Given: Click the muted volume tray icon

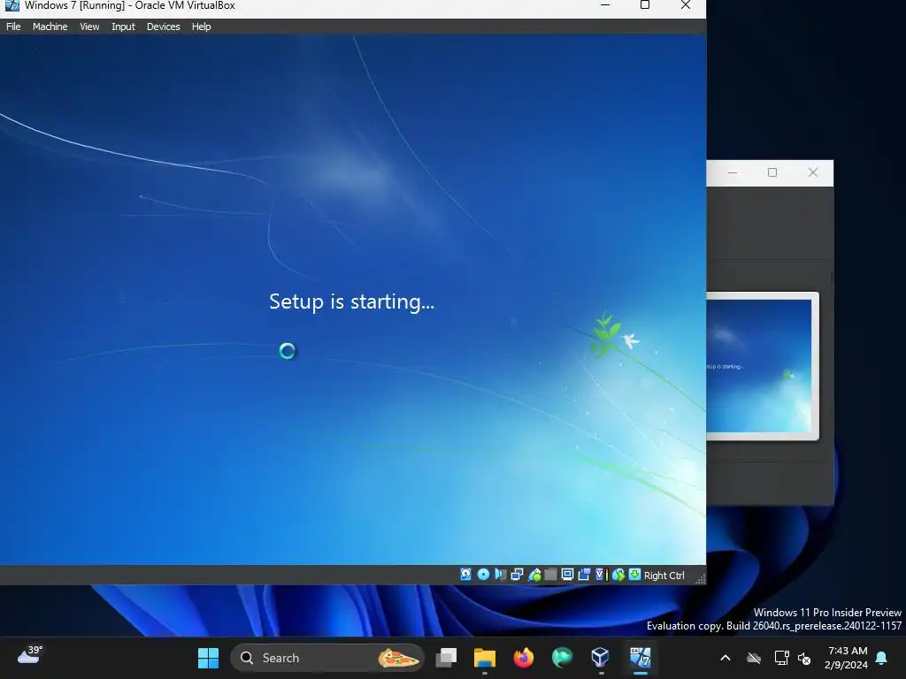Looking at the screenshot, I should pyautogui.click(x=803, y=658).
